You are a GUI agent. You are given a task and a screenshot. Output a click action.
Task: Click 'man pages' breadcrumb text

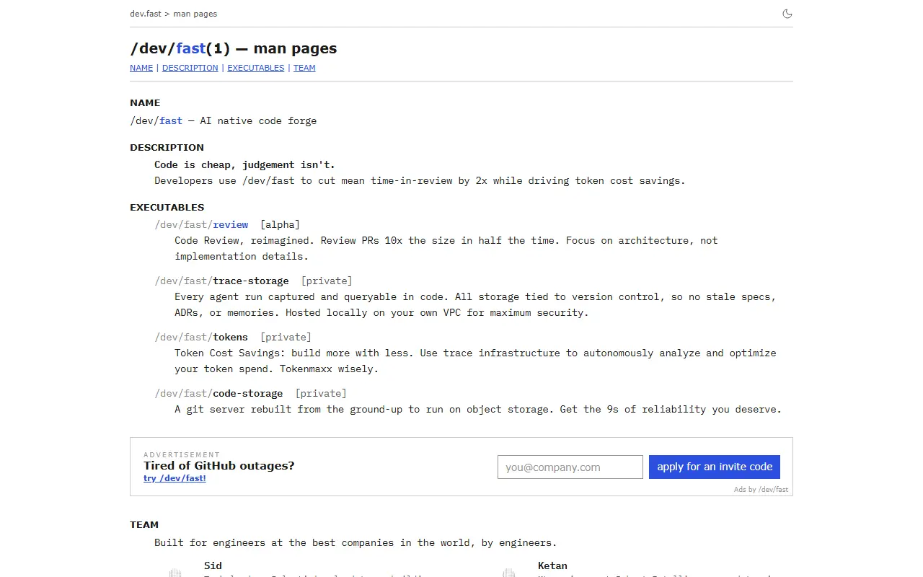point(195,14)
